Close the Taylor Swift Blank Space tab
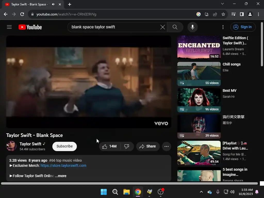 pos(60,4)
